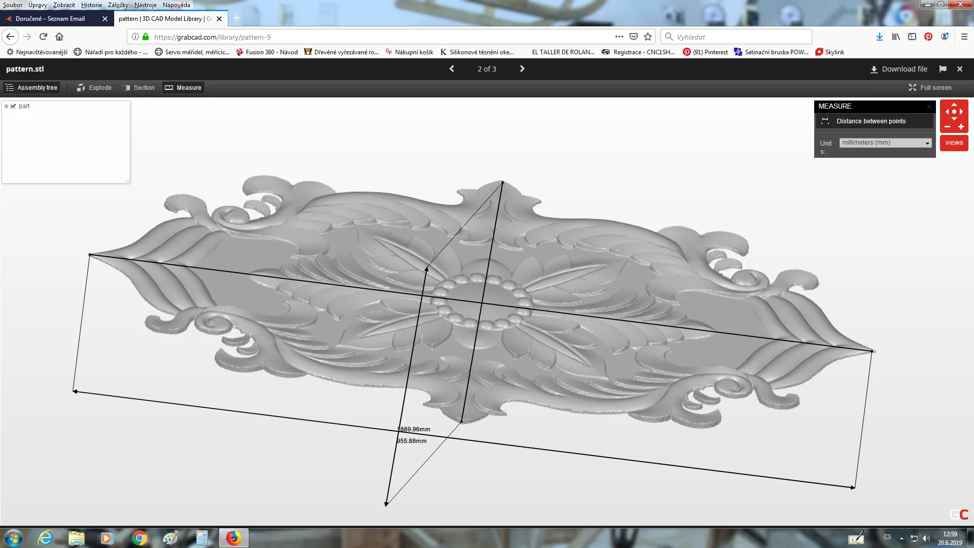Click the Explode tool icon
Screen dimensions: 974x548
tap(81, 88)
